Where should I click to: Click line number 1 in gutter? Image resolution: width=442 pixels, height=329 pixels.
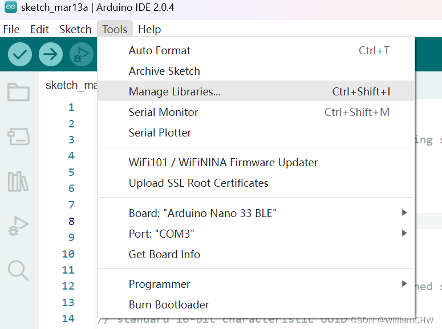[71, 107]
